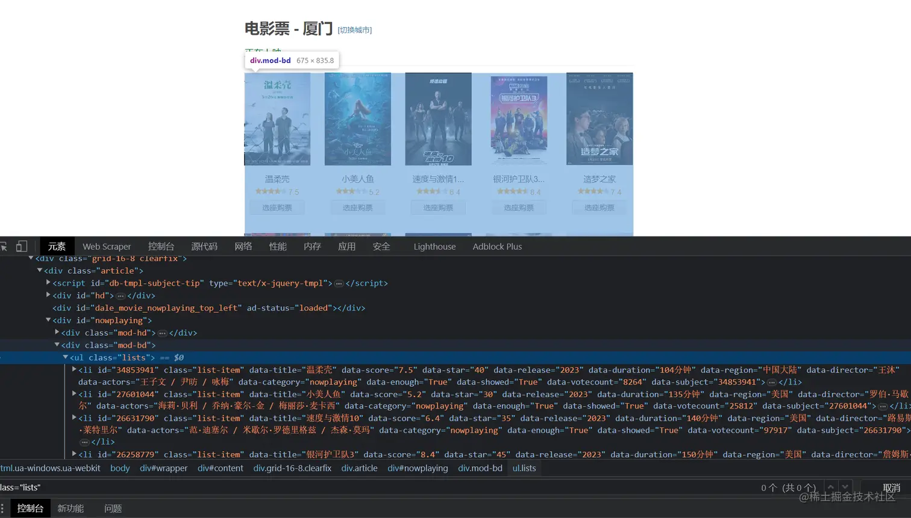Click 选座购票 under 银河护卫队3
Viewport: 911px width, 518px height.
519,208
